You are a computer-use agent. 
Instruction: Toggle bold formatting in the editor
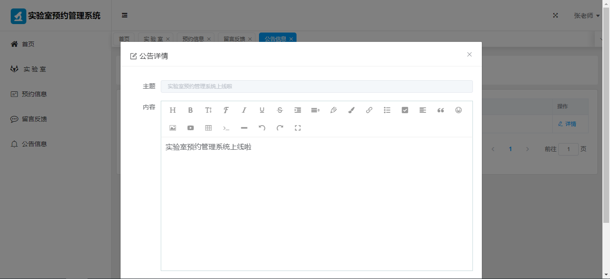pos(191,110)
